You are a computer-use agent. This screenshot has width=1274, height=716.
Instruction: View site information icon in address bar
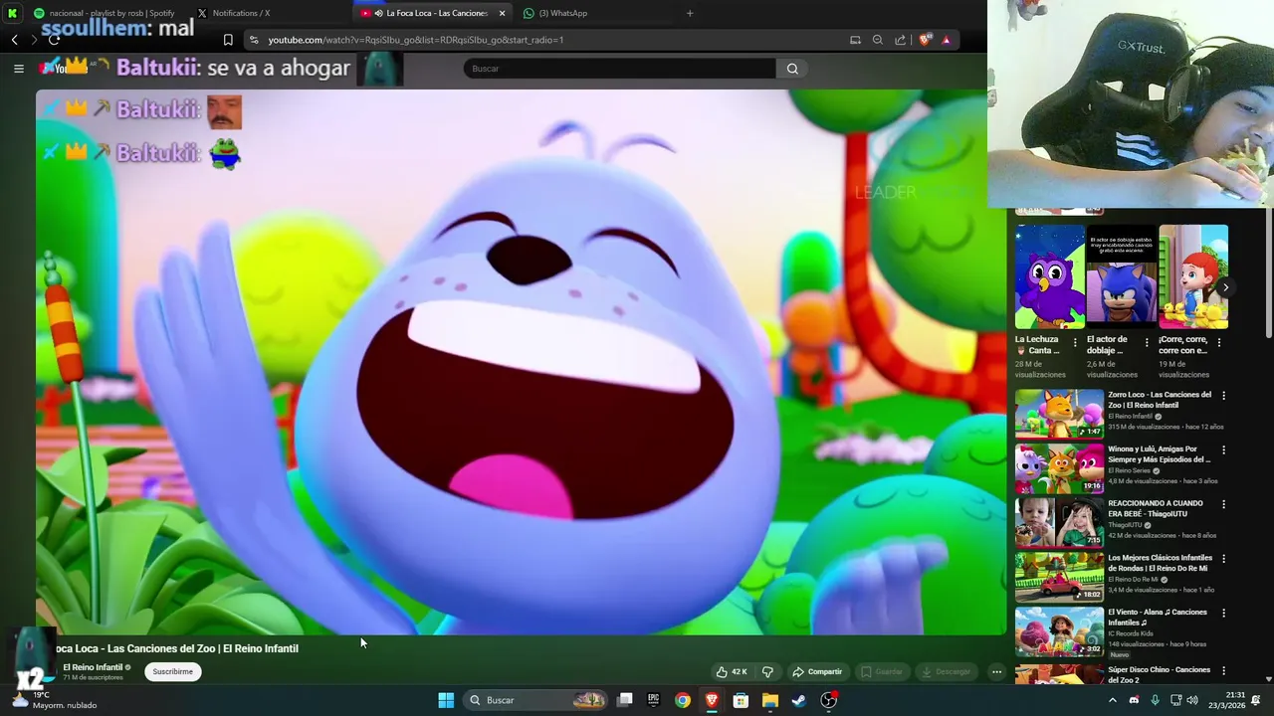[x=254, y=40]
